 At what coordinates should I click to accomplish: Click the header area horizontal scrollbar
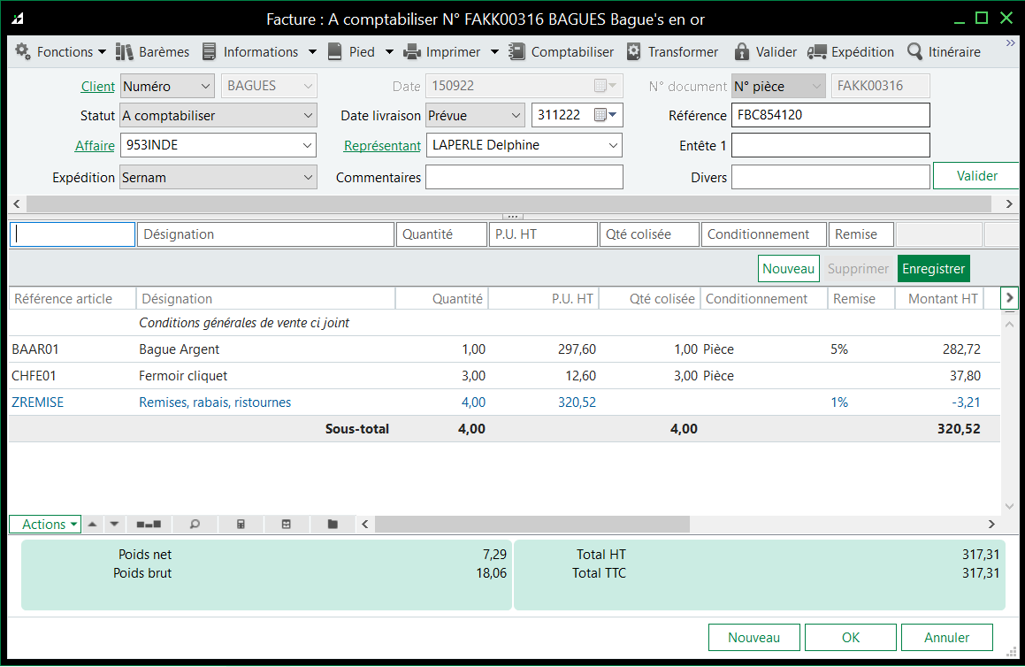click(509, 204)
